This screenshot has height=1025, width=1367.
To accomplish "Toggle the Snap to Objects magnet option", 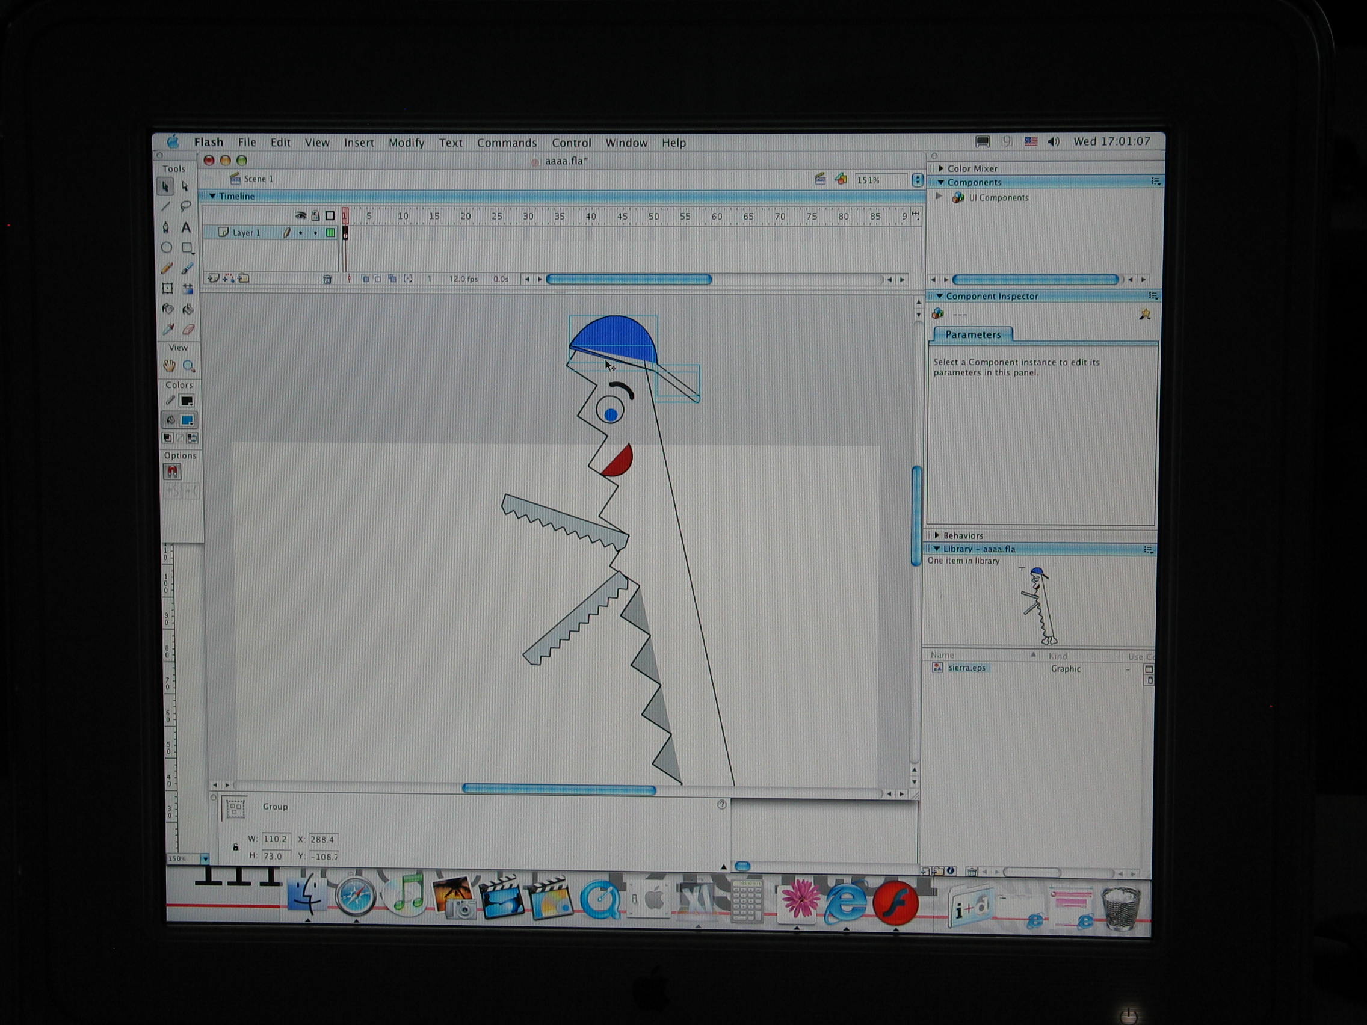I will pyautogui.click(x=173, y=472).
